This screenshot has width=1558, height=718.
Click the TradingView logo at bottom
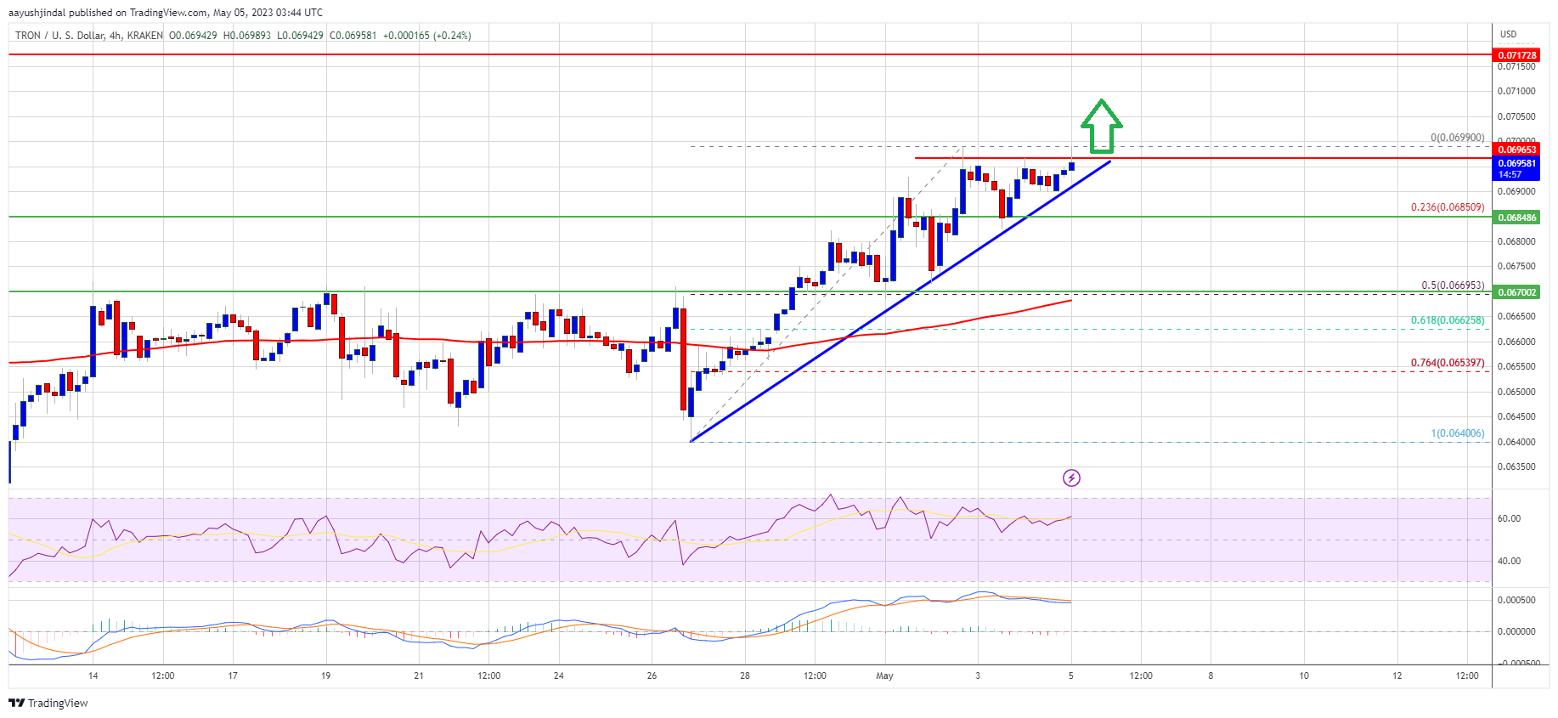pos(48,703)
